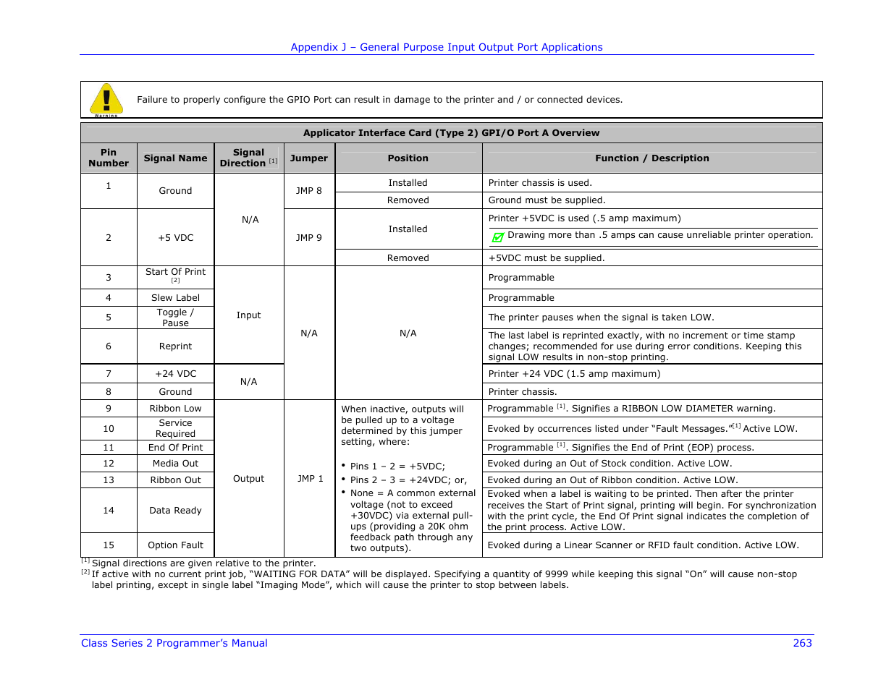The image size is (894, 690).
Task: Click the 'Signal Name' column header
Action: click(175, 158)
